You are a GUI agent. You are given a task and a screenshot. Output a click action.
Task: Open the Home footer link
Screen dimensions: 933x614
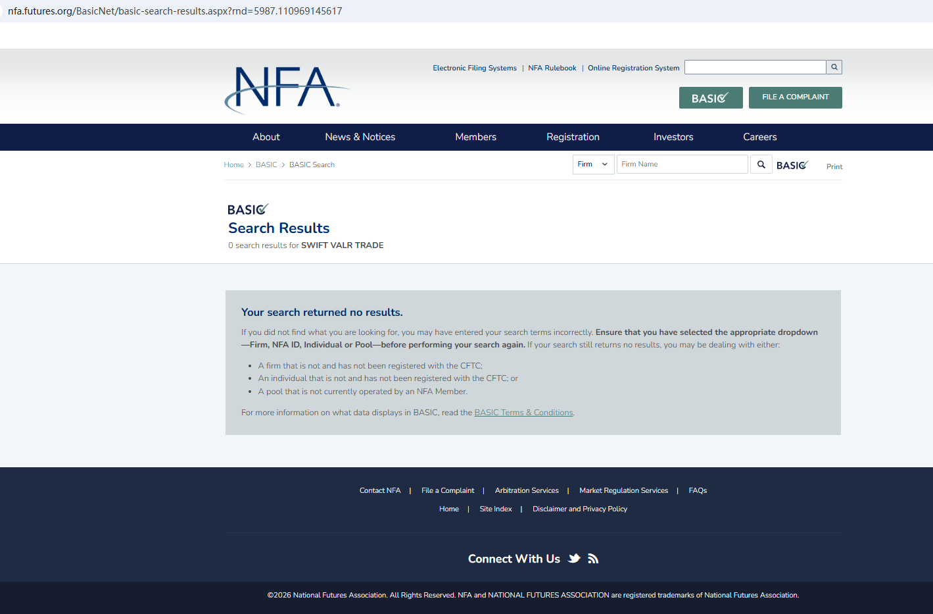[449, 509]
